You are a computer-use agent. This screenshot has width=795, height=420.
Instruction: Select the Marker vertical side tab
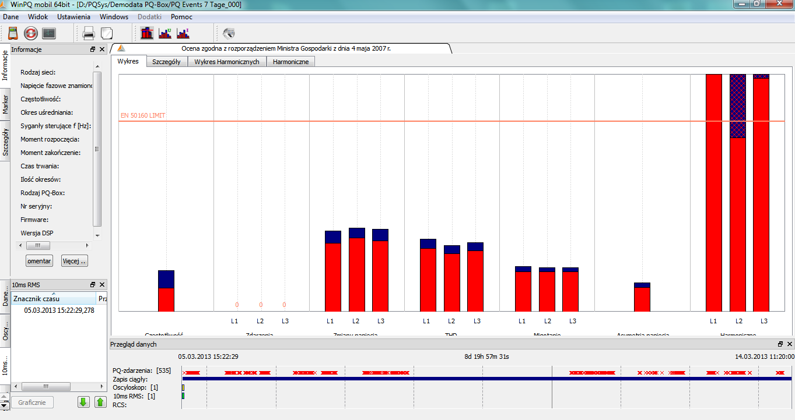click(x=5, y=104)
